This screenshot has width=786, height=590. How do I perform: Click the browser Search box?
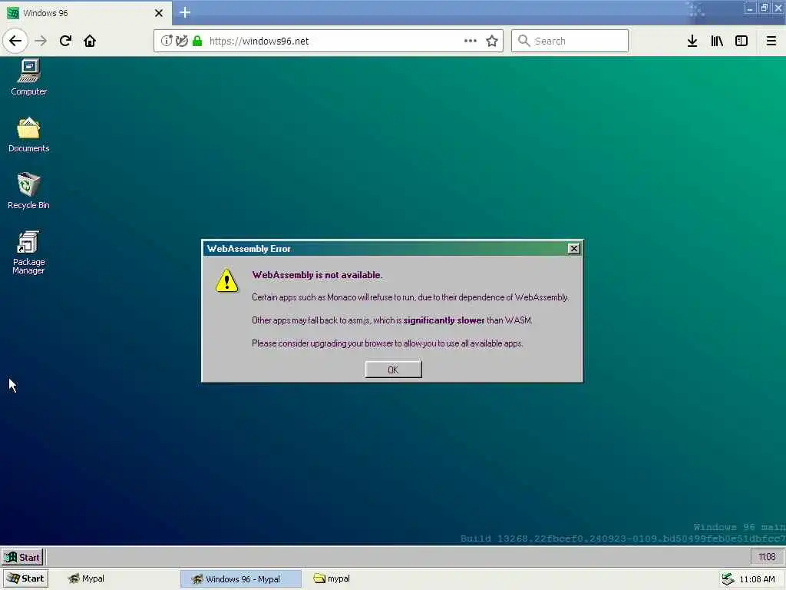pyautogui.click(x=570, y=41)
